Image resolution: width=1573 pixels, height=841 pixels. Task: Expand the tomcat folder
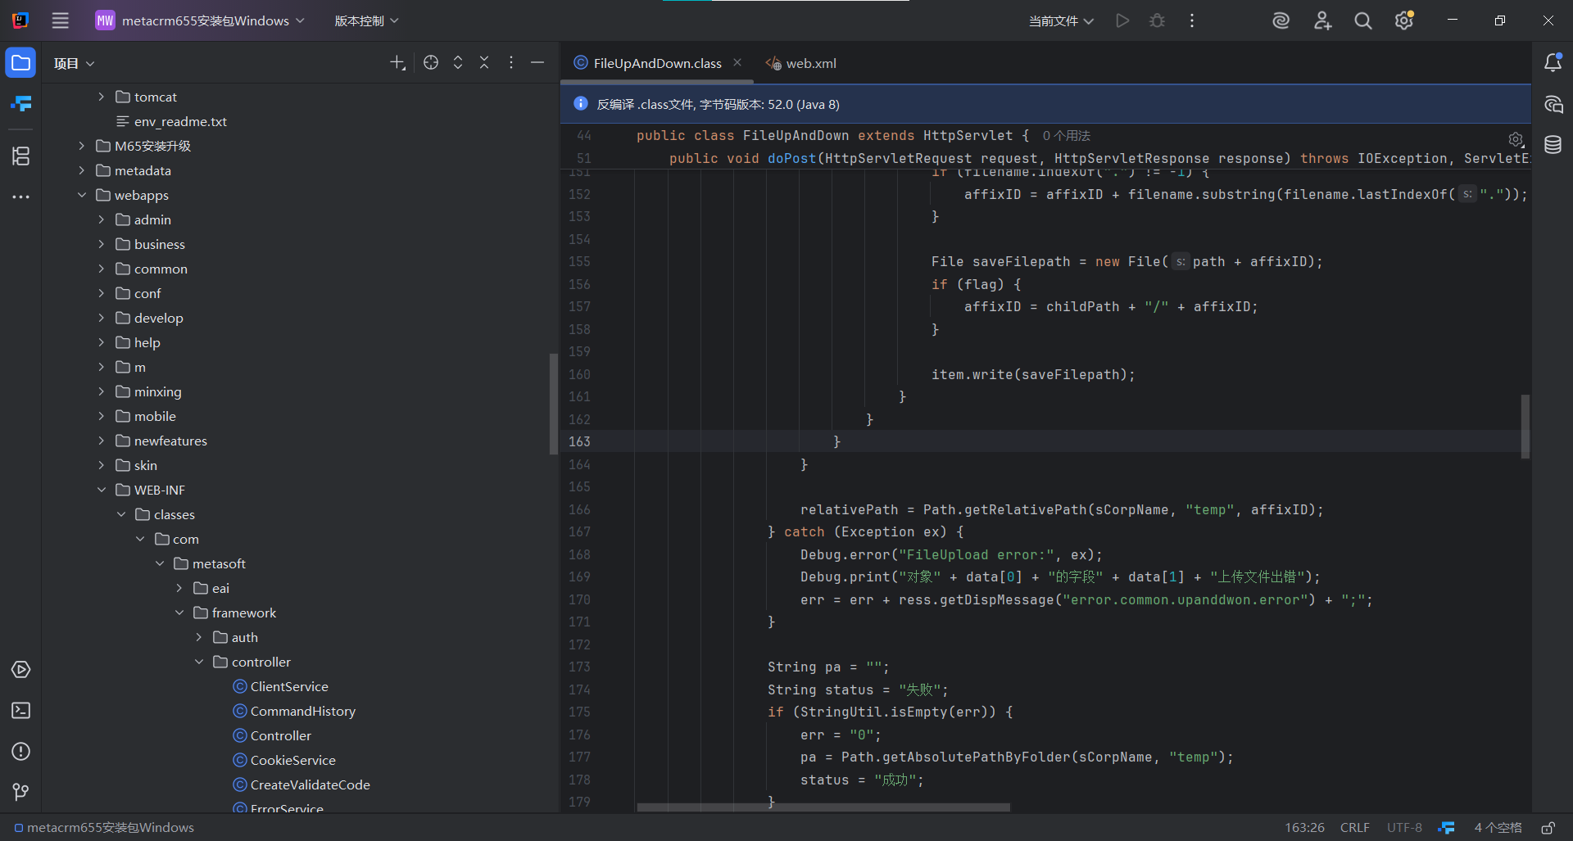(x=102, y=97)
